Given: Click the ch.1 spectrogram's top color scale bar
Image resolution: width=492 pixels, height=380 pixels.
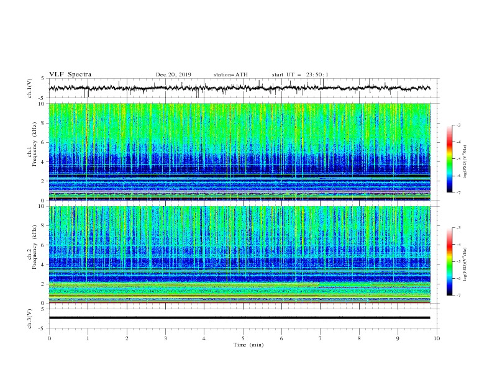Looking at the screenshot, I should click(x=450, y=158).
